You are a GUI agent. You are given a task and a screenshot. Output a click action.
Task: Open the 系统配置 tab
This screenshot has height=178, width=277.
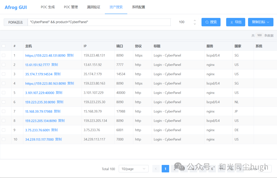[x=138, y=7]
